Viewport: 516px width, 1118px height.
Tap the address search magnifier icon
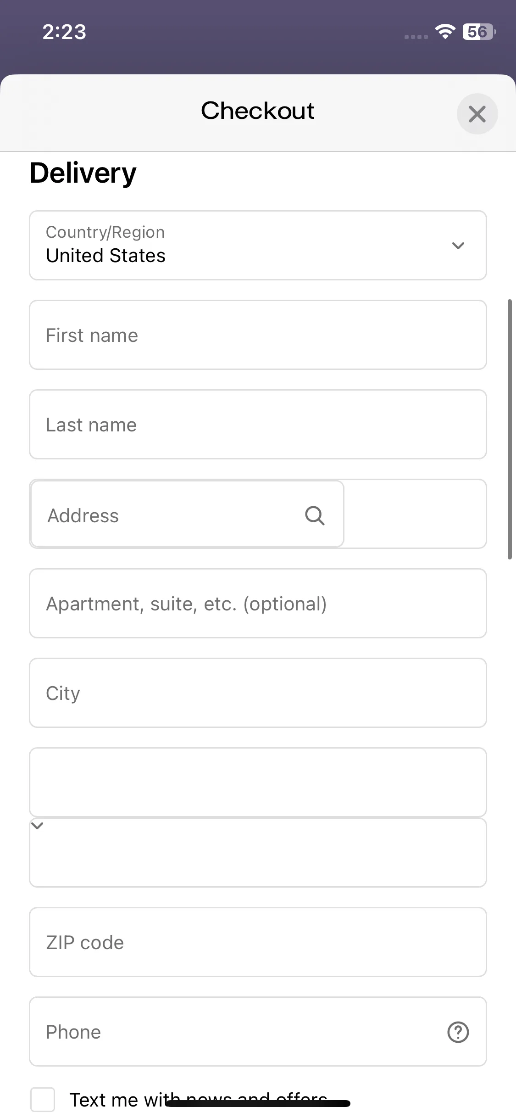click(x=315, y=515)
